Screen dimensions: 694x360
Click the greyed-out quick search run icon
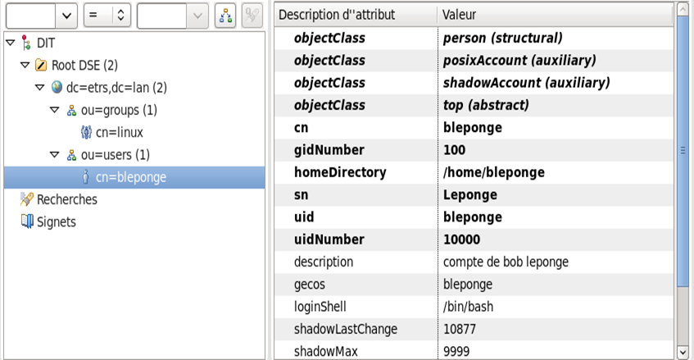pyautogui.click(x=254, y=15)
